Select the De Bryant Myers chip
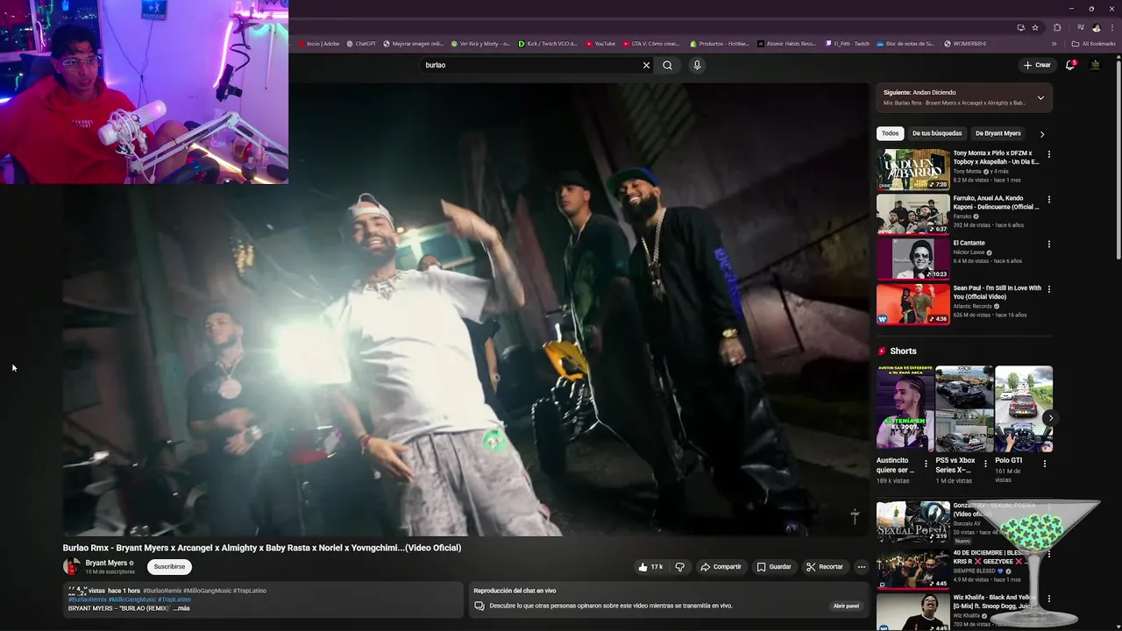1122x631 pixels. [998, 133]
